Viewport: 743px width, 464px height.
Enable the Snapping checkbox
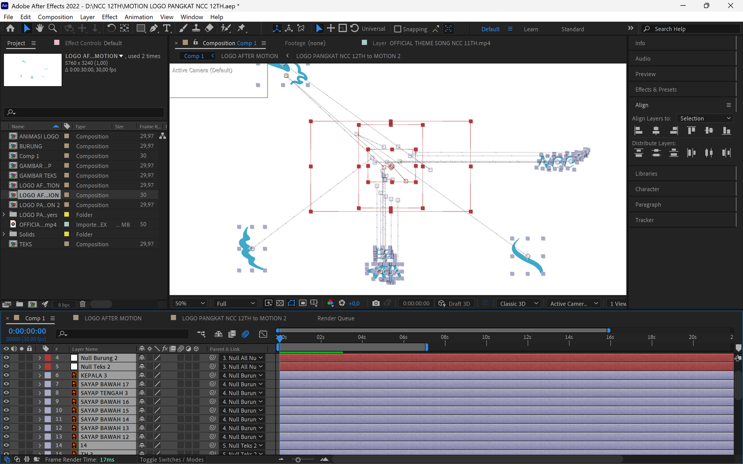(x=398, y=29)
